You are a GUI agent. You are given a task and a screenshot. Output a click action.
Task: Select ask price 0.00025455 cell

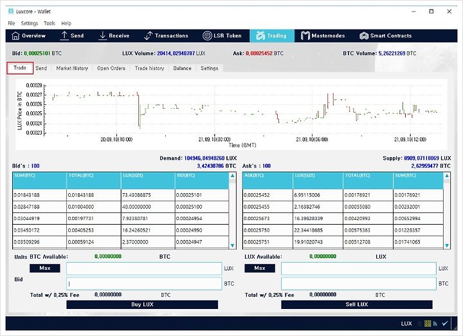[x=268, y=207]
